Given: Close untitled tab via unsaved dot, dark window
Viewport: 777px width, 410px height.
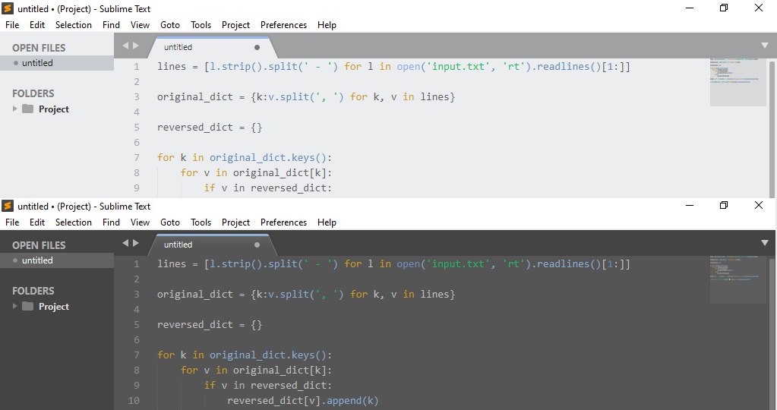Looking at the screenshot, I should (257, 244).
